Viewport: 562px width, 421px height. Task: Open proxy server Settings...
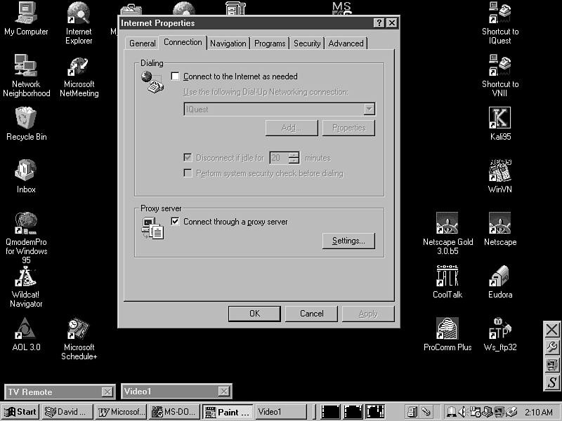click(x=348, y=241)
